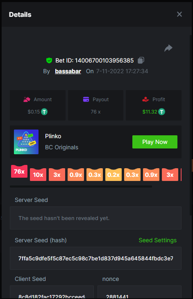Viewport: 193px width, 299px height.
Task: Click the Amount chips icon
Action: pos(27,100)
